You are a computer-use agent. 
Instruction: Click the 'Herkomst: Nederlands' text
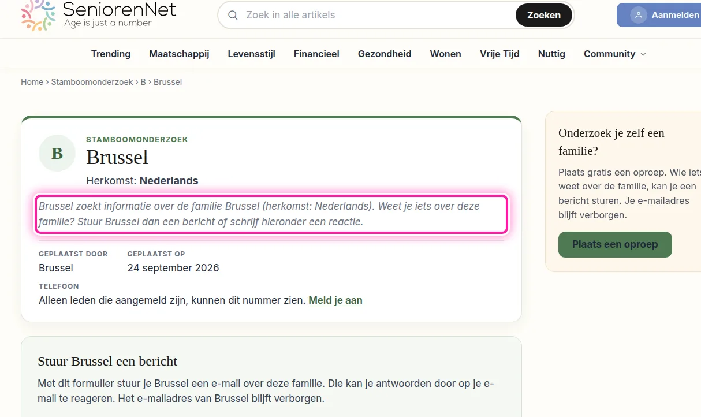[x=142, y=181]
